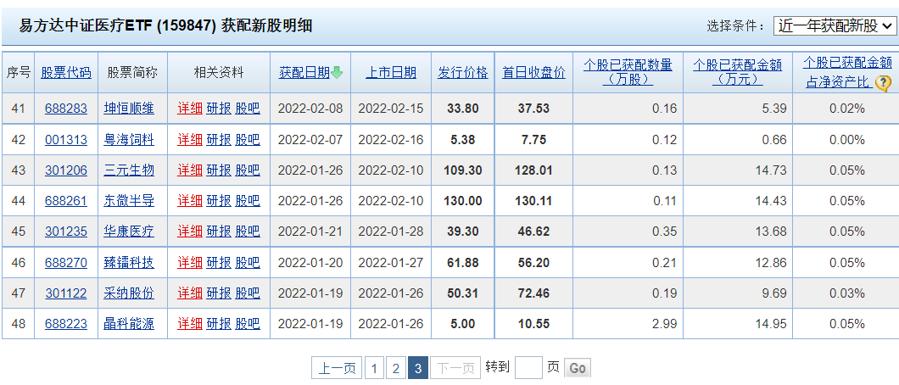
Task: Go to page 1
Action: tap(374, 368)
